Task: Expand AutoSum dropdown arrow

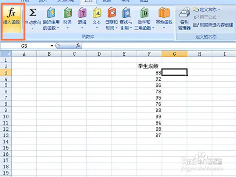Action: (x=33, y=28)
